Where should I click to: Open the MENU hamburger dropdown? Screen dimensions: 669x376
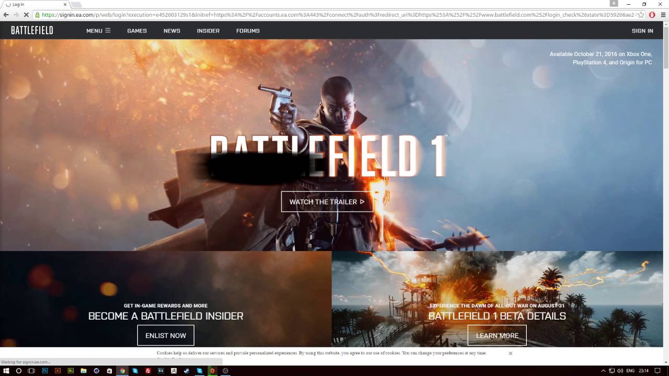[98, 31]
